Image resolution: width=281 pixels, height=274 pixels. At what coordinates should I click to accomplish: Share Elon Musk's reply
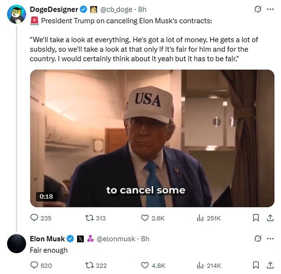point(270,265)
